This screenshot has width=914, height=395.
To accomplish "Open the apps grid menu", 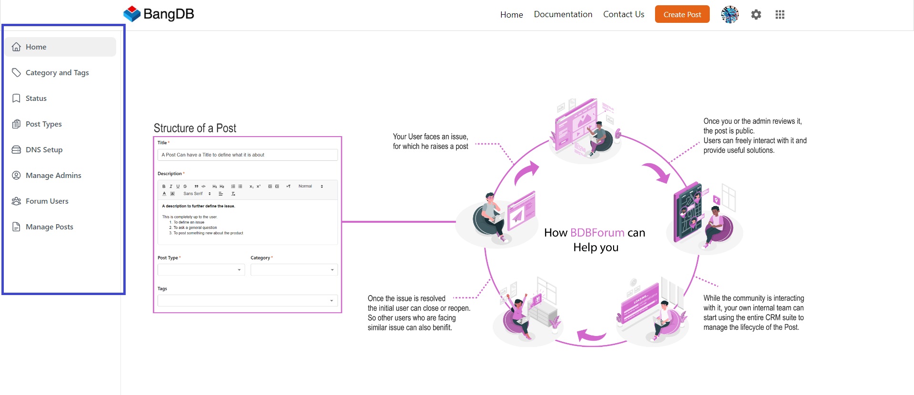I will (780, 15).
